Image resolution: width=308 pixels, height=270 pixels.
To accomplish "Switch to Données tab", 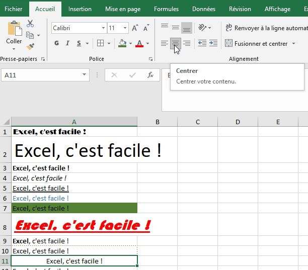I will [x=204, y=9].
